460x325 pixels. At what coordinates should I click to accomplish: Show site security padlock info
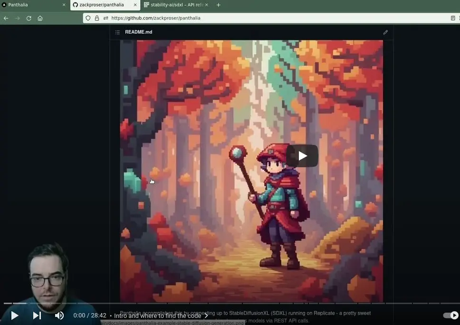(x=97, y=18)
